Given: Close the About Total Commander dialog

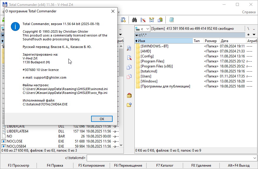Looking at the screenshot, I should [113, 11].
